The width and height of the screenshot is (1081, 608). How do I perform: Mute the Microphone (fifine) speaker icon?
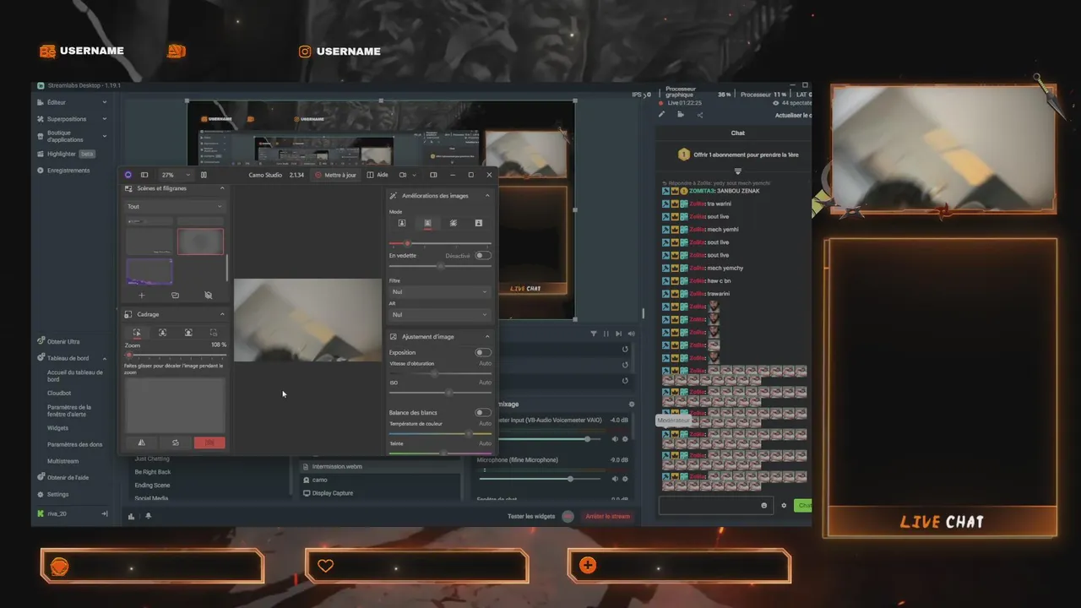coord(615,479)
